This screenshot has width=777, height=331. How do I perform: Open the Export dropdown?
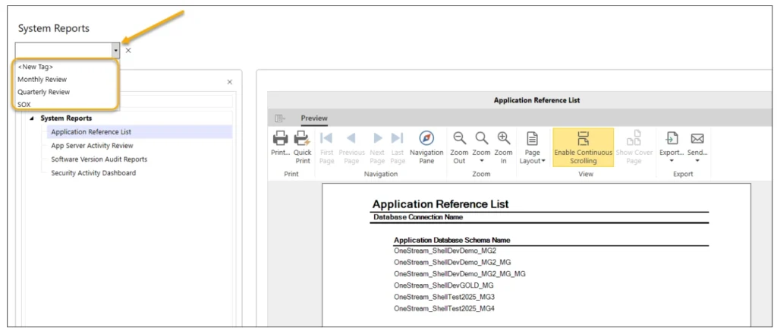point(671,146)
